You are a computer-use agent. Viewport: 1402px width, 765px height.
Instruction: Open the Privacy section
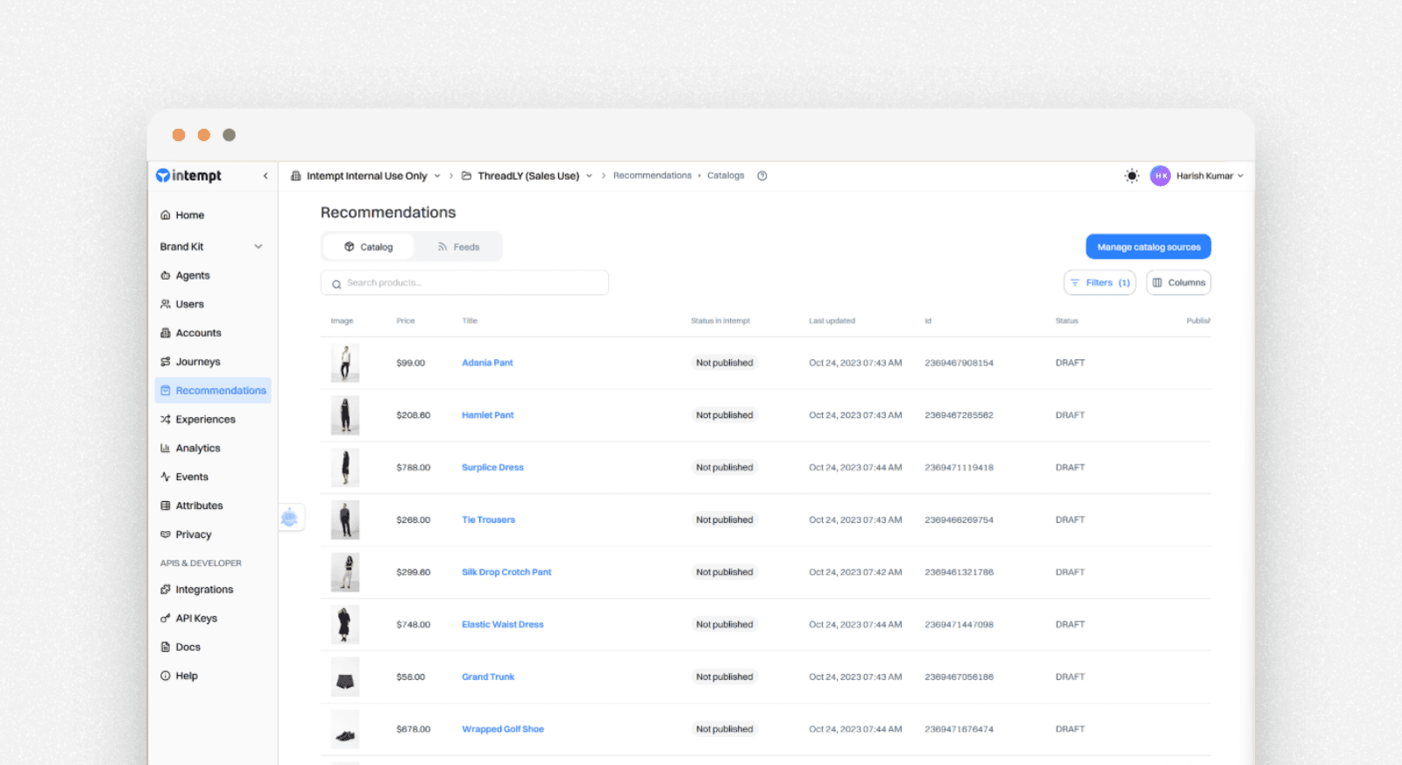193,535
